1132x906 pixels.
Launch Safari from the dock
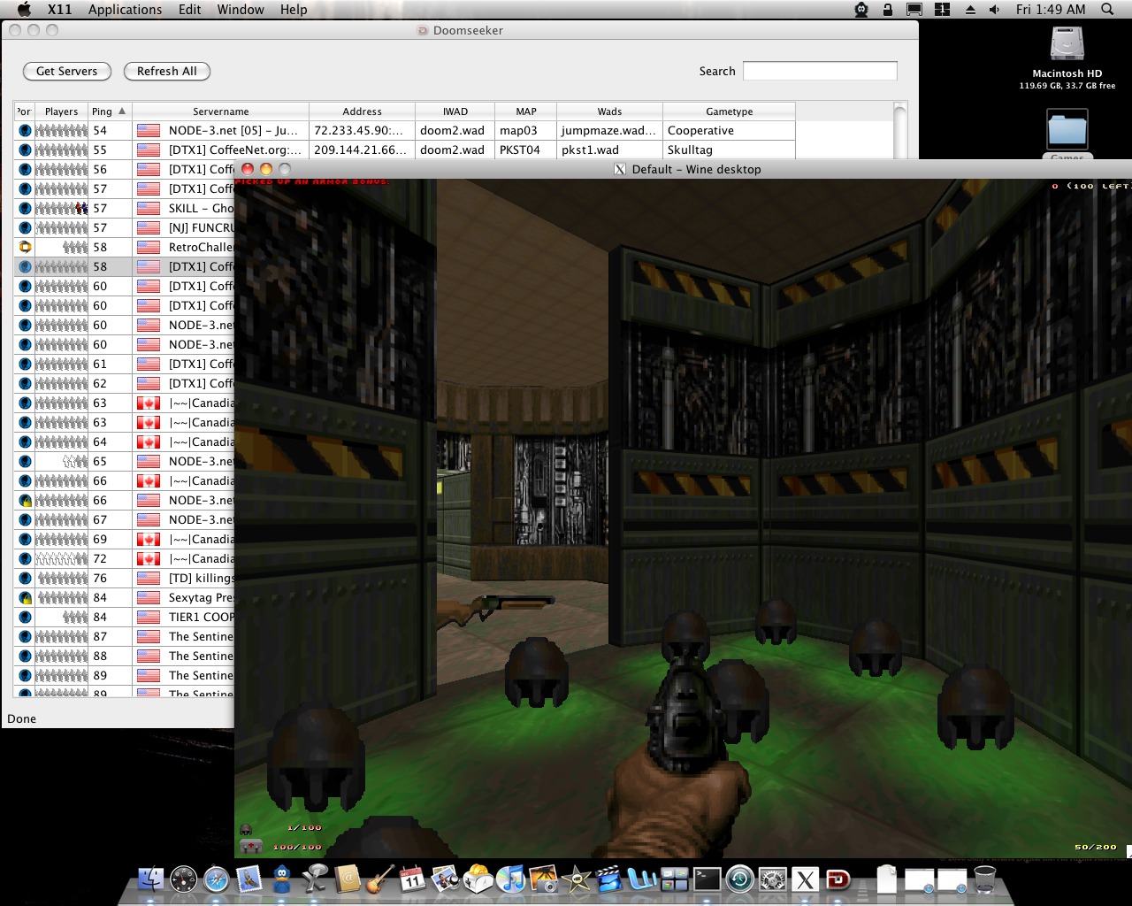tap(217, 879)
